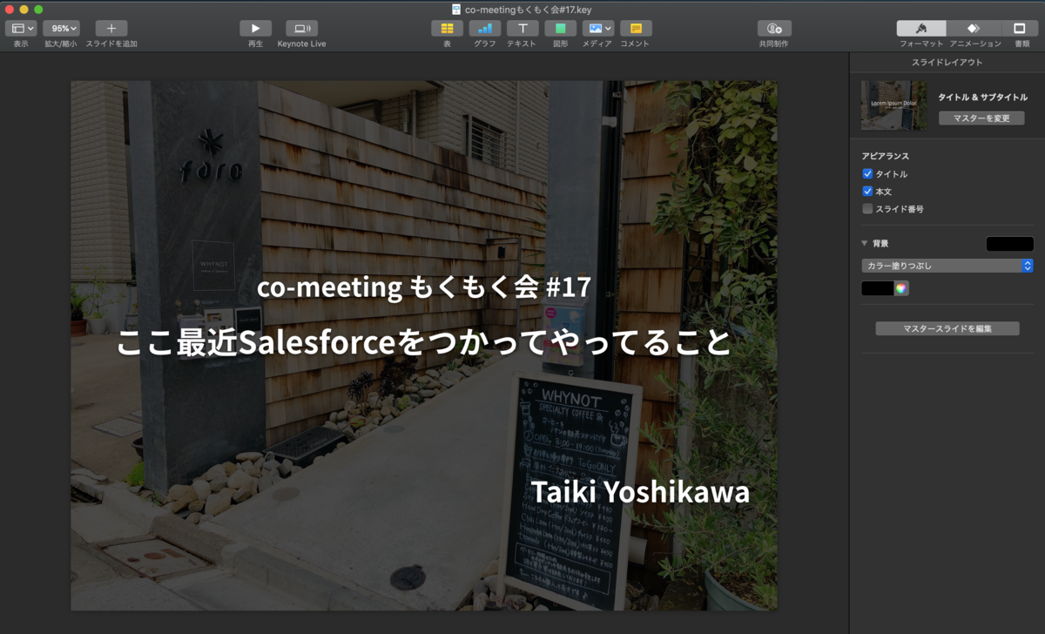This screenshot has height=634, width=1045.
Task: Click the Keynote document icon in title bar
Action: (456, 9)
